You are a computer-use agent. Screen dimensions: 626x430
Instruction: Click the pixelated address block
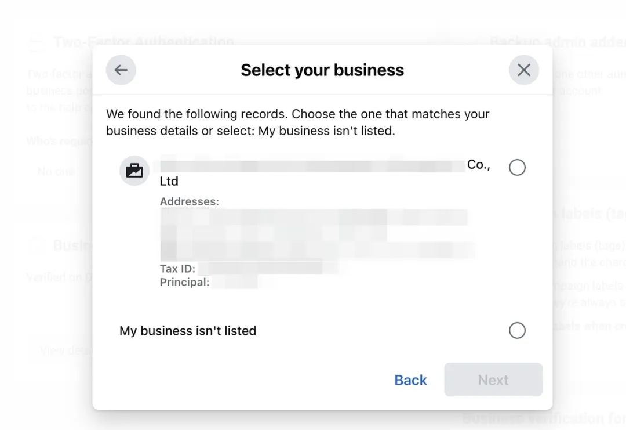pos(318,234)
